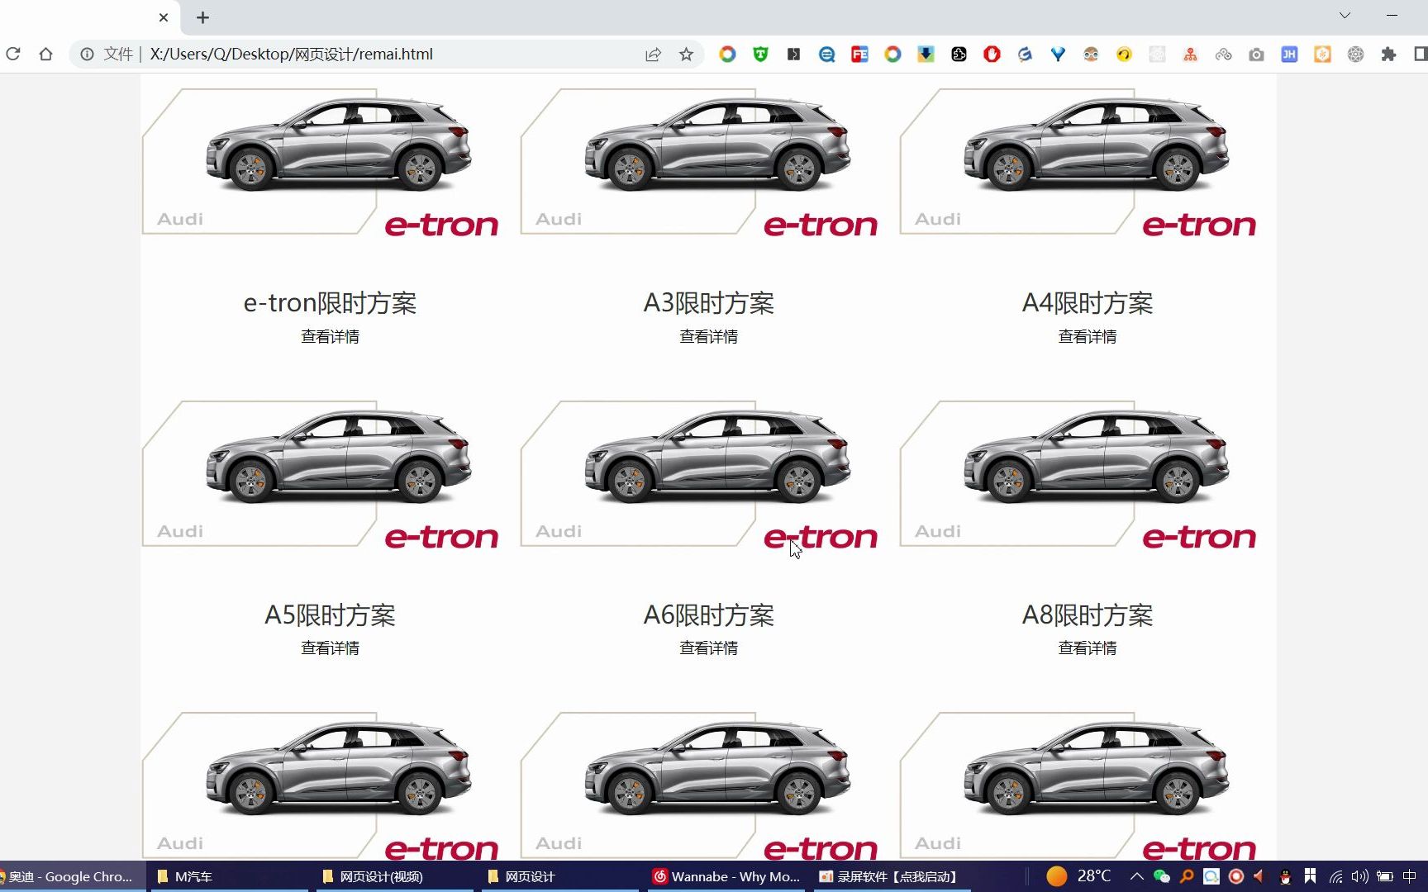The height and width of the screenshot is (892, 1428).
Task: Click the A3限时方案 heading
Action: 708,303
